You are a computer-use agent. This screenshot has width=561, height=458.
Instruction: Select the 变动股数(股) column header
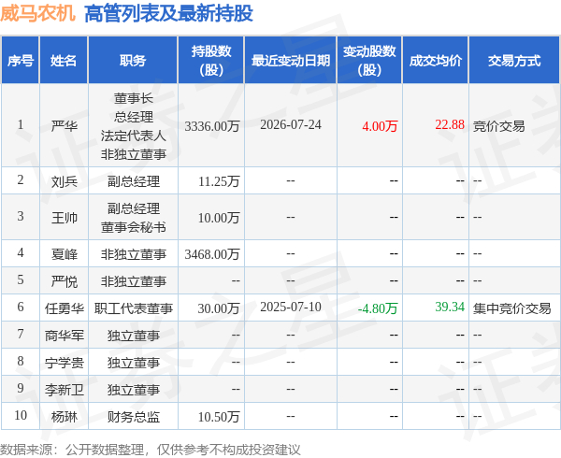(369, 61)
